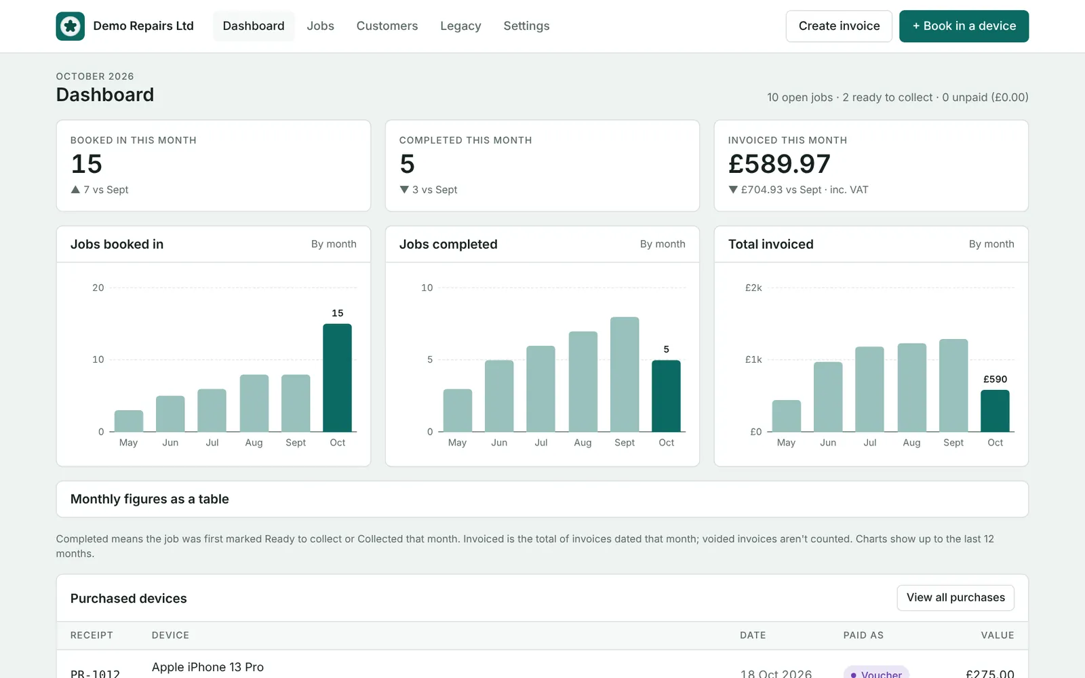Switch to the Legacy tab
The width and height of the screenshot is (1085, 678).
460,26
